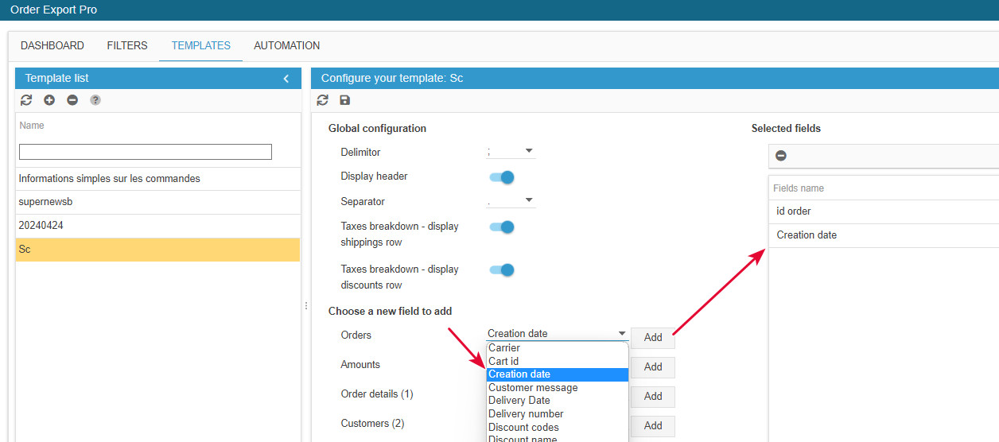
Task: Disable Taxes breakdown display discounts row
Action: [x=502, y=270]
